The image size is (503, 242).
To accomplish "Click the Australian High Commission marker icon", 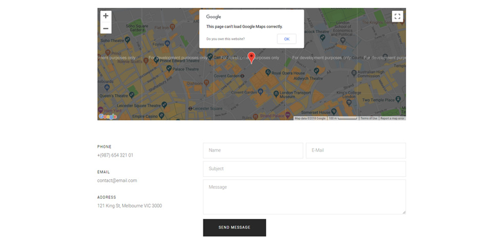I will click(x=354, y=73).
